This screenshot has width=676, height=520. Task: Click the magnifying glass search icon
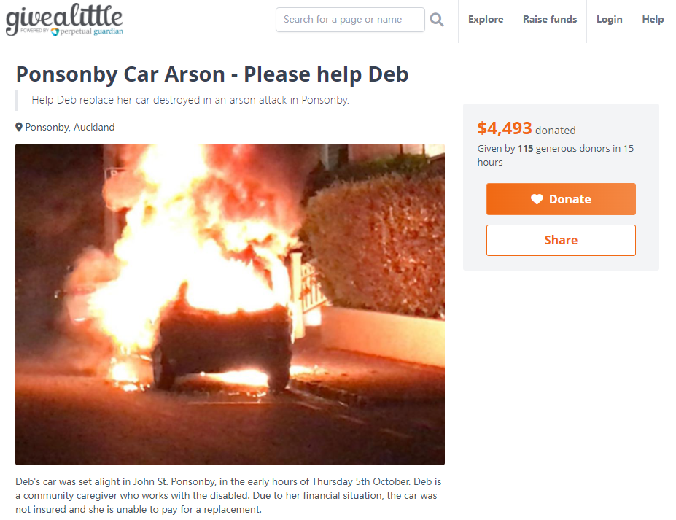coord(437,20)
